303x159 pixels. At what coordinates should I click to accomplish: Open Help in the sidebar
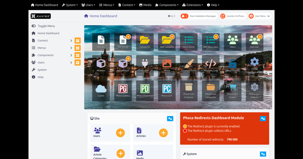(38, 77)
